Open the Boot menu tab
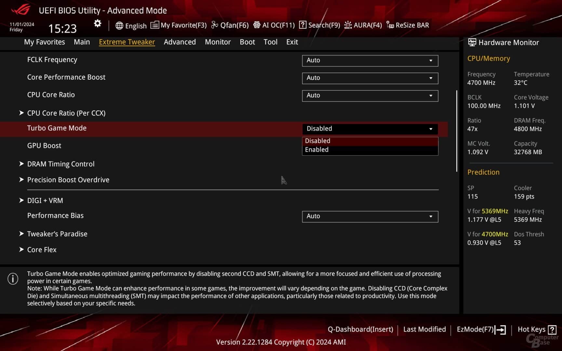 tap(247, 42)
